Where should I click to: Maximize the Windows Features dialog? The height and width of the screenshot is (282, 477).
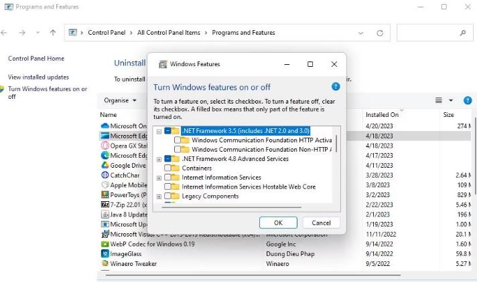(x=310, y=64)
